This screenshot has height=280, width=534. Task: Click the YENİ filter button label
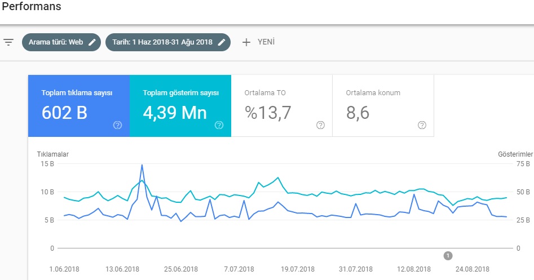pos(266,42)
